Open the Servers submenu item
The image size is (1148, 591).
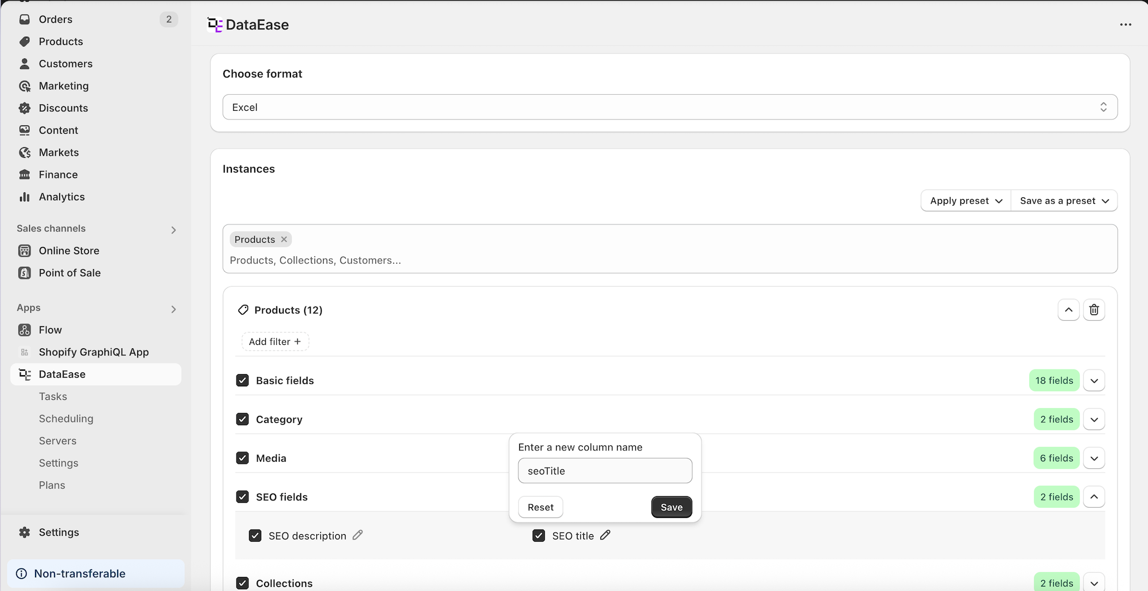point(57,441)
